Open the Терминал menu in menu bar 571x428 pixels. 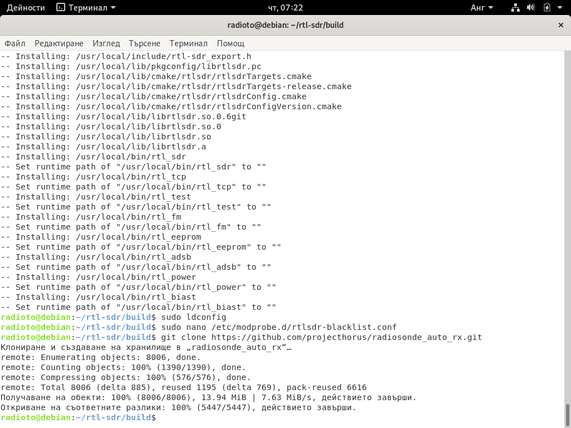click(x=188, y=43)
